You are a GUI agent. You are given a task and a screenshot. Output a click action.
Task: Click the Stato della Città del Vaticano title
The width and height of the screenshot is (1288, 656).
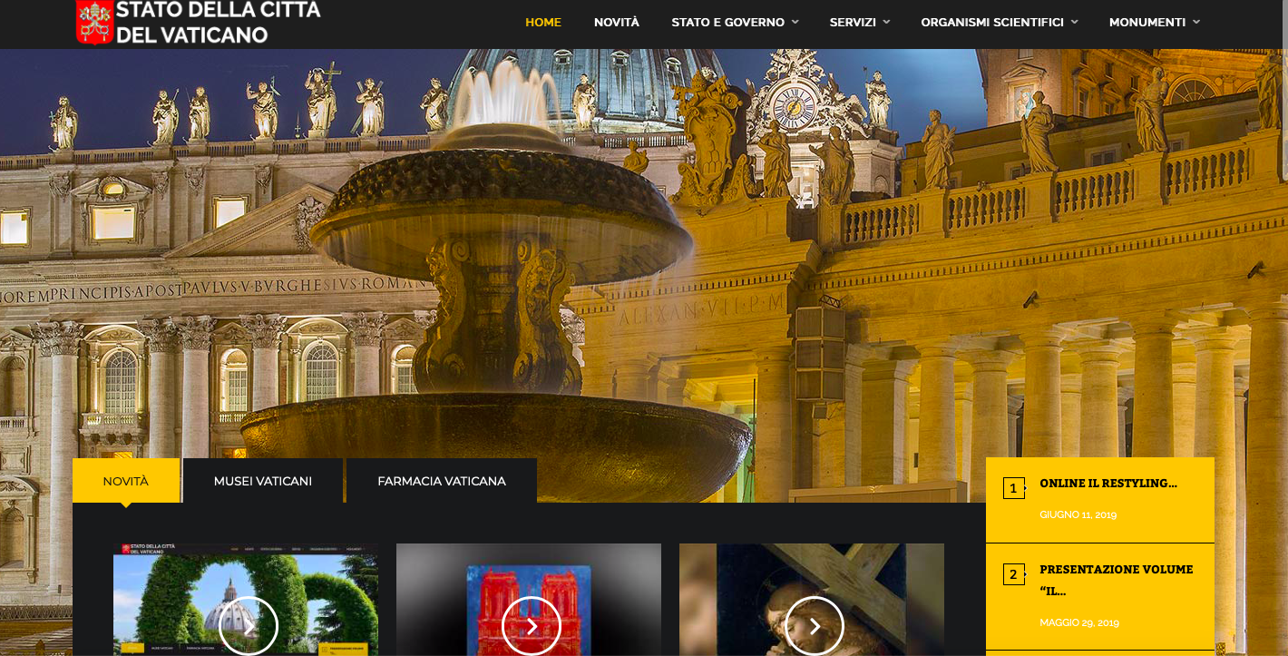218,23
